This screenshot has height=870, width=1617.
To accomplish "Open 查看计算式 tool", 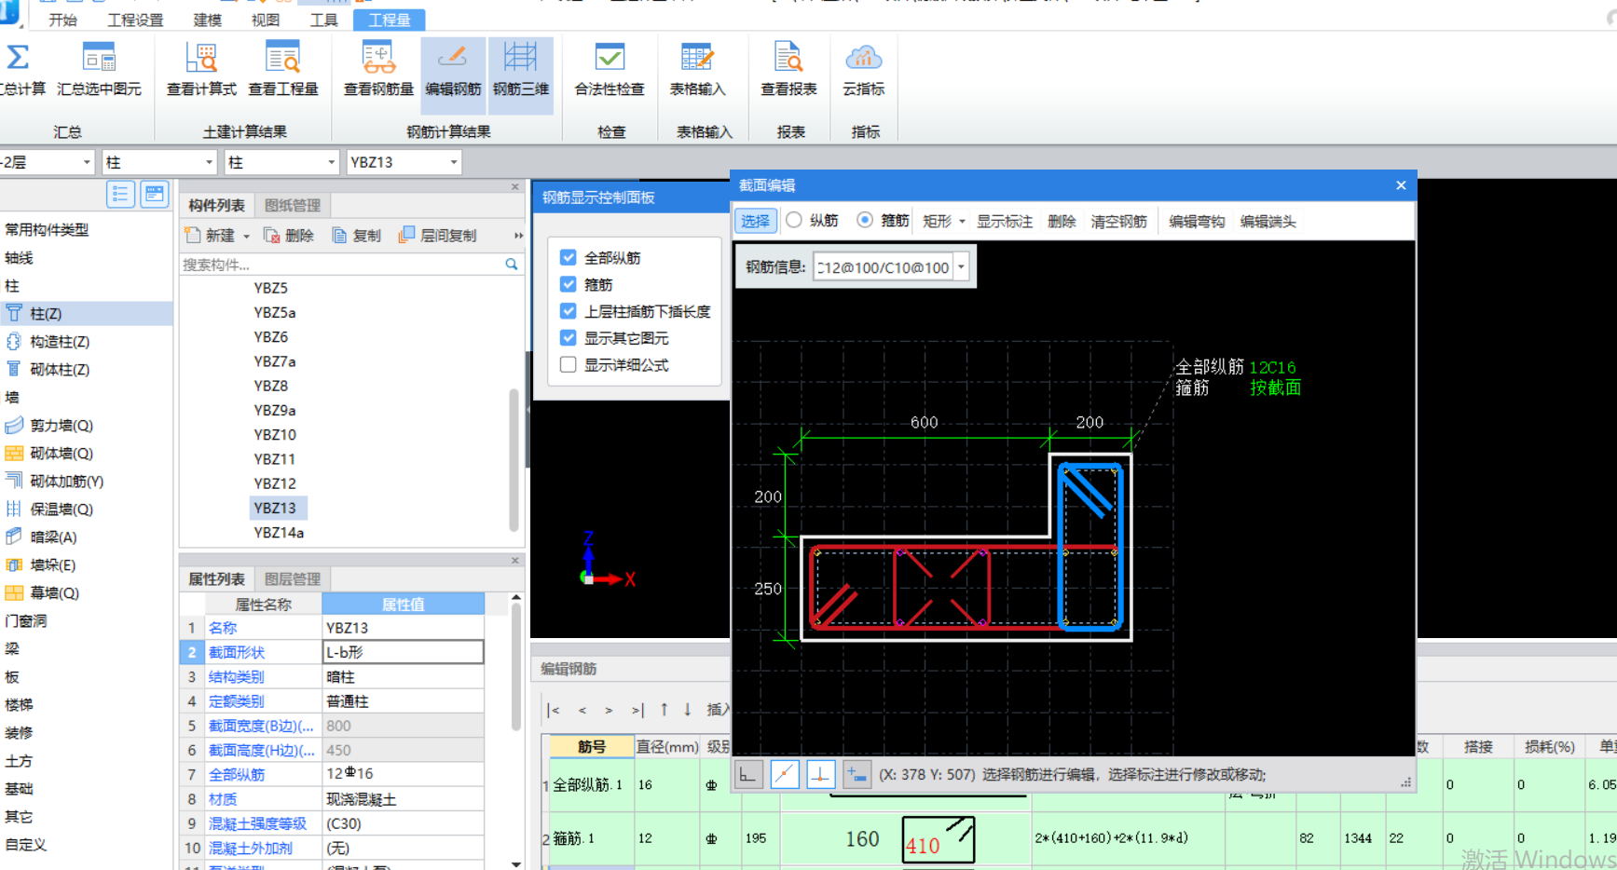I will click(x=201, y=69).
